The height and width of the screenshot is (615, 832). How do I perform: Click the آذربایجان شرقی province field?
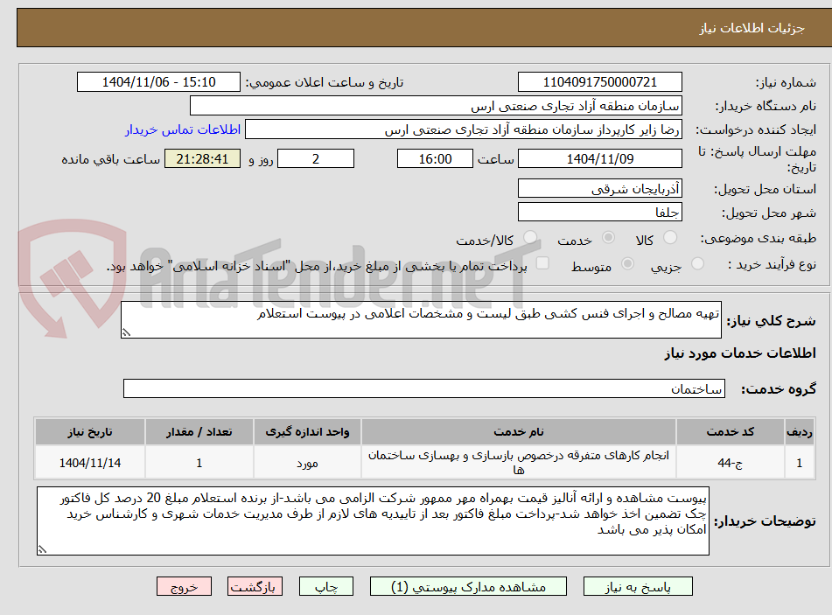(600, 188)
